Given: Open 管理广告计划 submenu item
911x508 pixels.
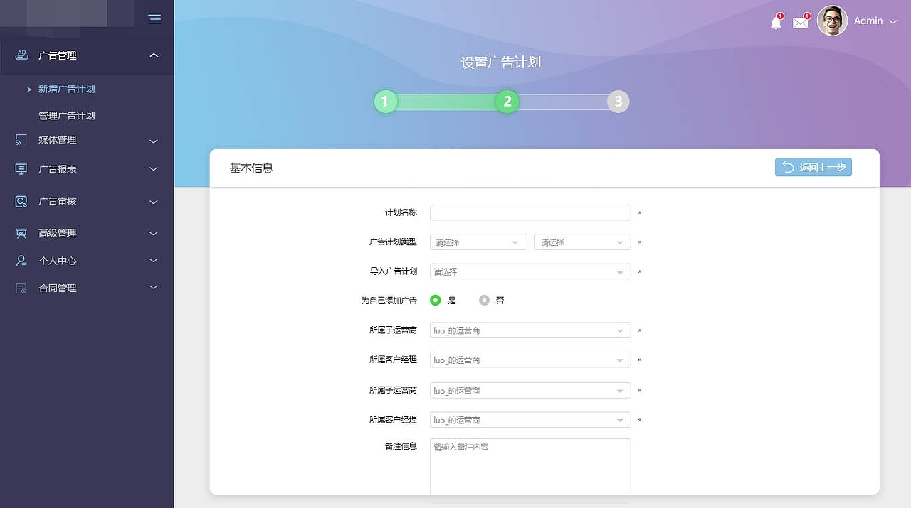Looking at the screenshot, I should (x=66, y=115).
